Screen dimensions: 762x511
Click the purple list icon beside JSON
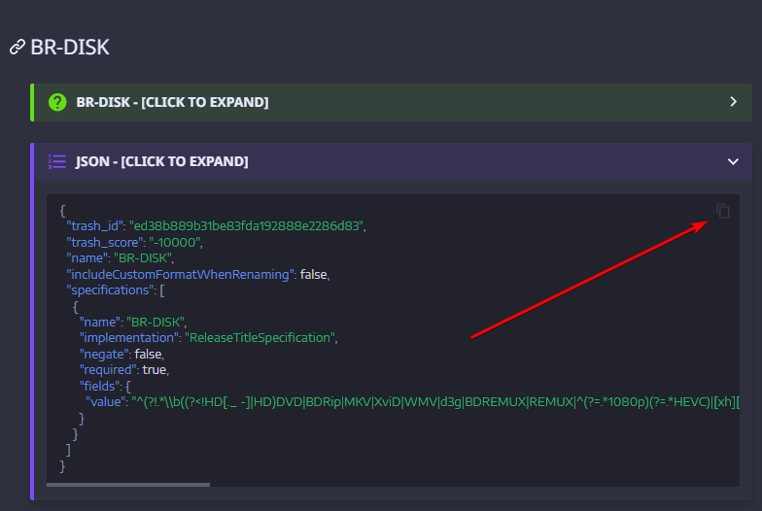57,161
